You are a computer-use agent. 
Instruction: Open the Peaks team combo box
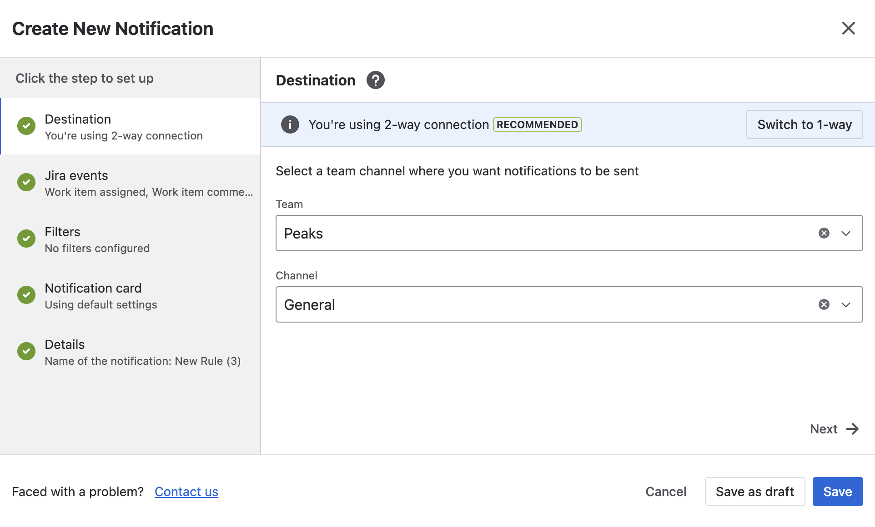[569, 233]
